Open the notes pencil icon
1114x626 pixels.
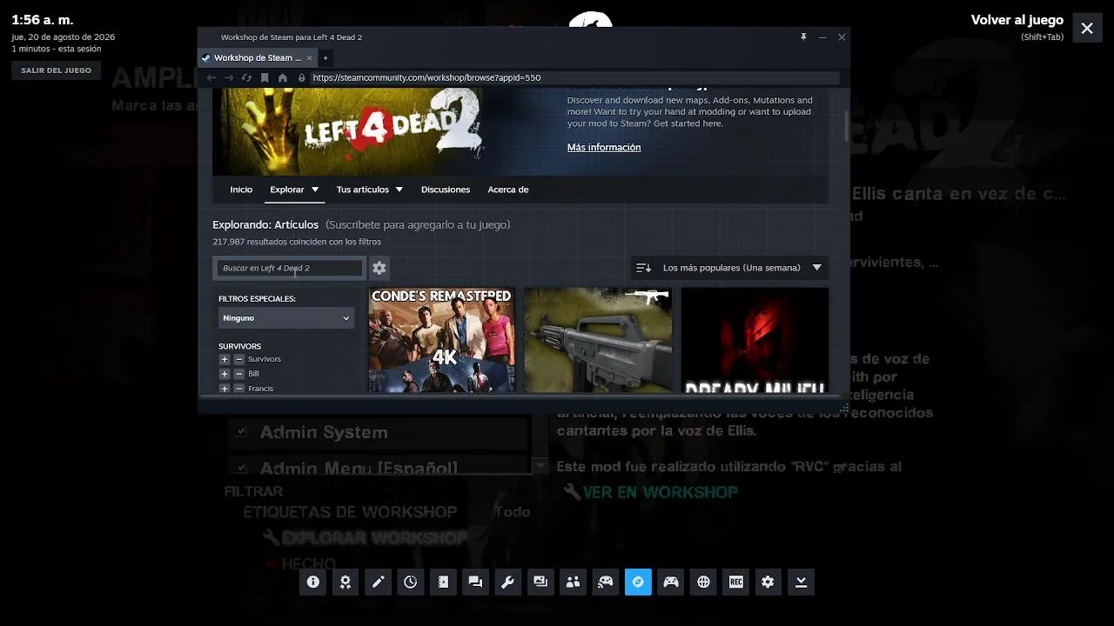pos(378,583)
